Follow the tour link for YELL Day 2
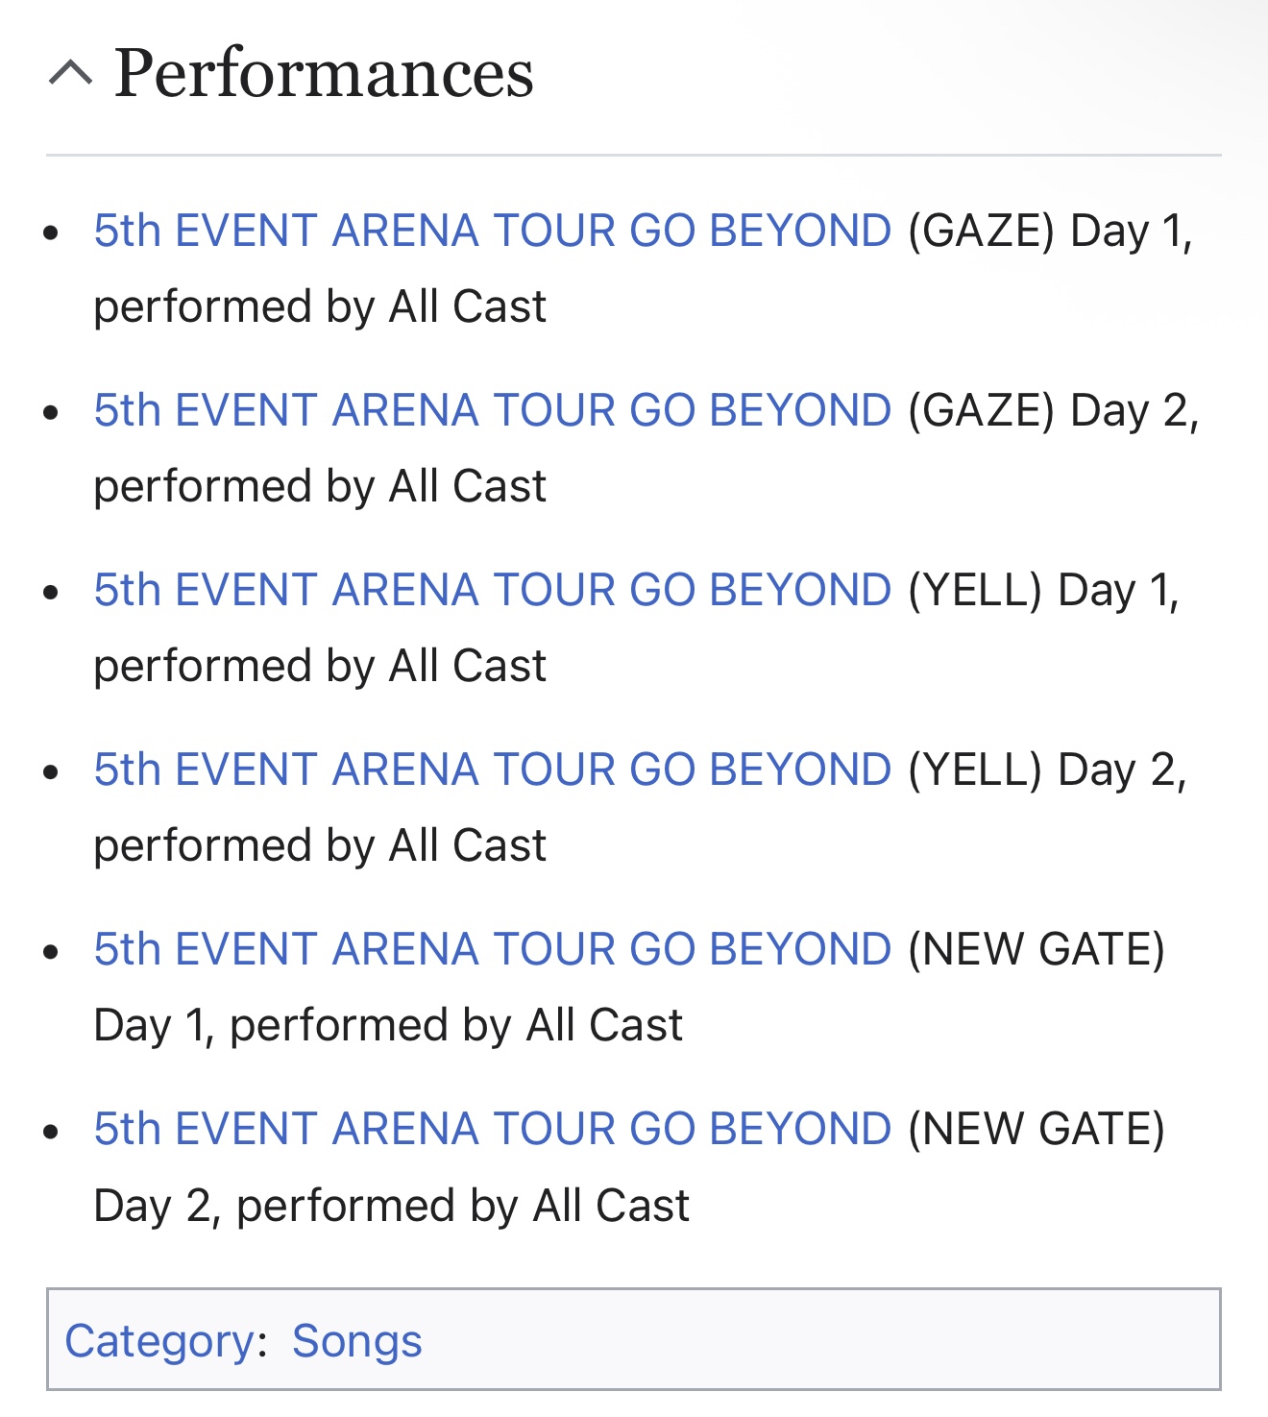 coord(493,770)
